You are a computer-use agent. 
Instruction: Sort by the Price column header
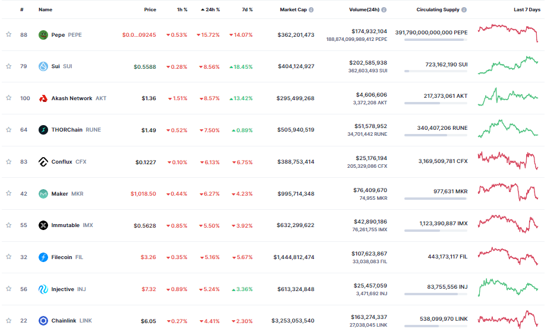[x=150, y=9]
